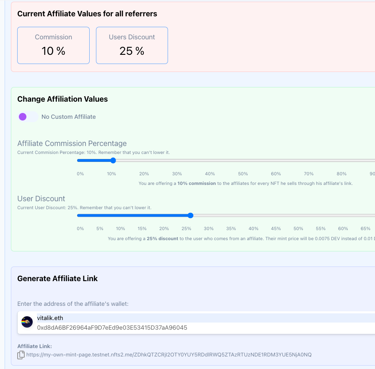This screenshot has height=369, width=375.
Task: Click the 0xd8dA6BF wallet address text
Action: 112,328
